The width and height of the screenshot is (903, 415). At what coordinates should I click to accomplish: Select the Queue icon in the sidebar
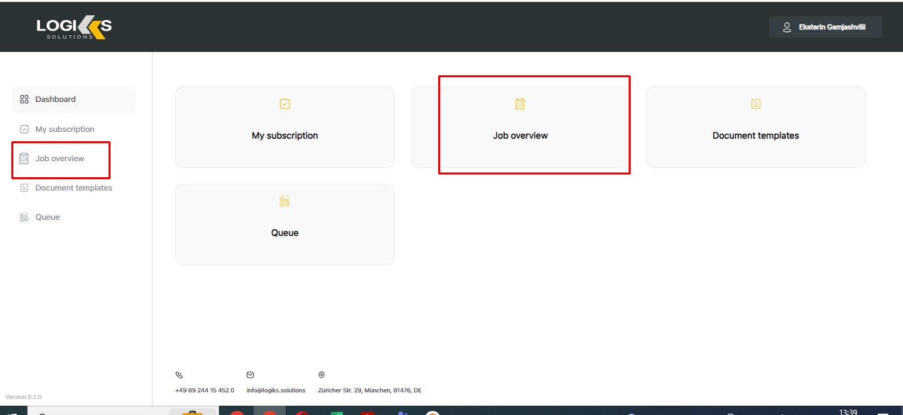click(x=23, y=216)
